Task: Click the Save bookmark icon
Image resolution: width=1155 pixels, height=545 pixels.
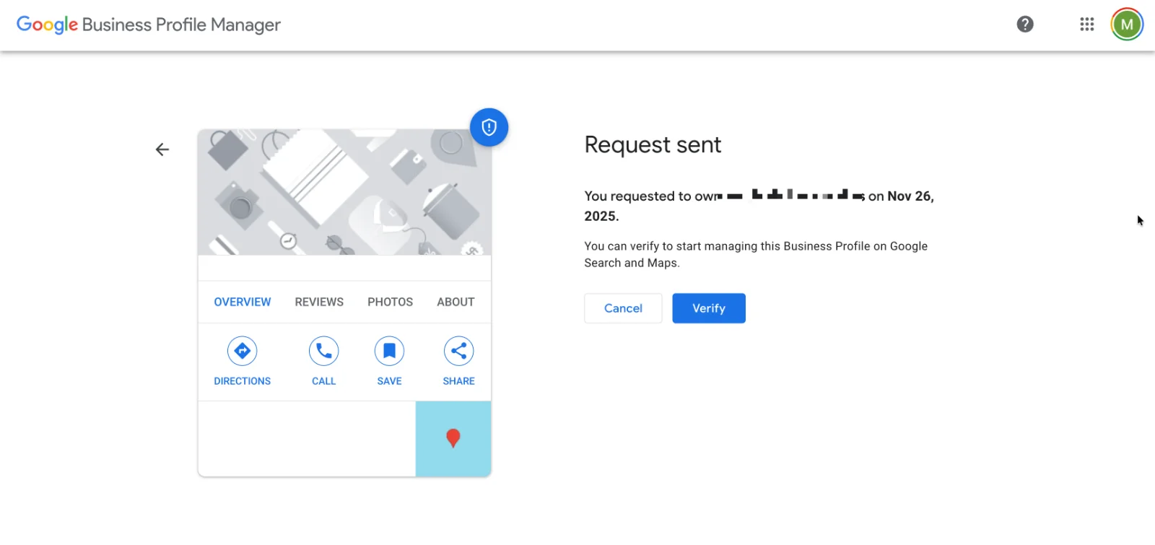Action: 389,352
